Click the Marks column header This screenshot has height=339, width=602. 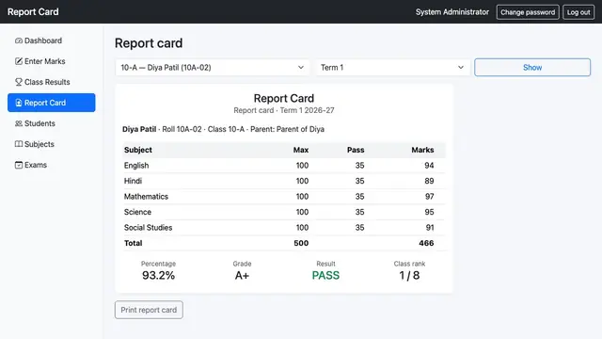pos(422,150)
